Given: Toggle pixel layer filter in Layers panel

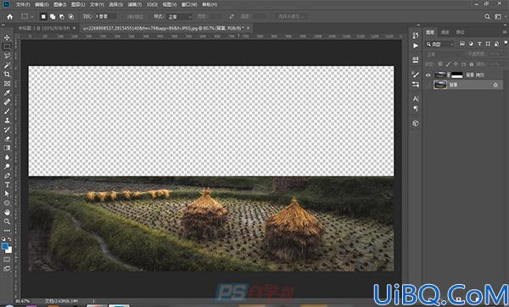Looking at the screenshot, I should [462, 44].
